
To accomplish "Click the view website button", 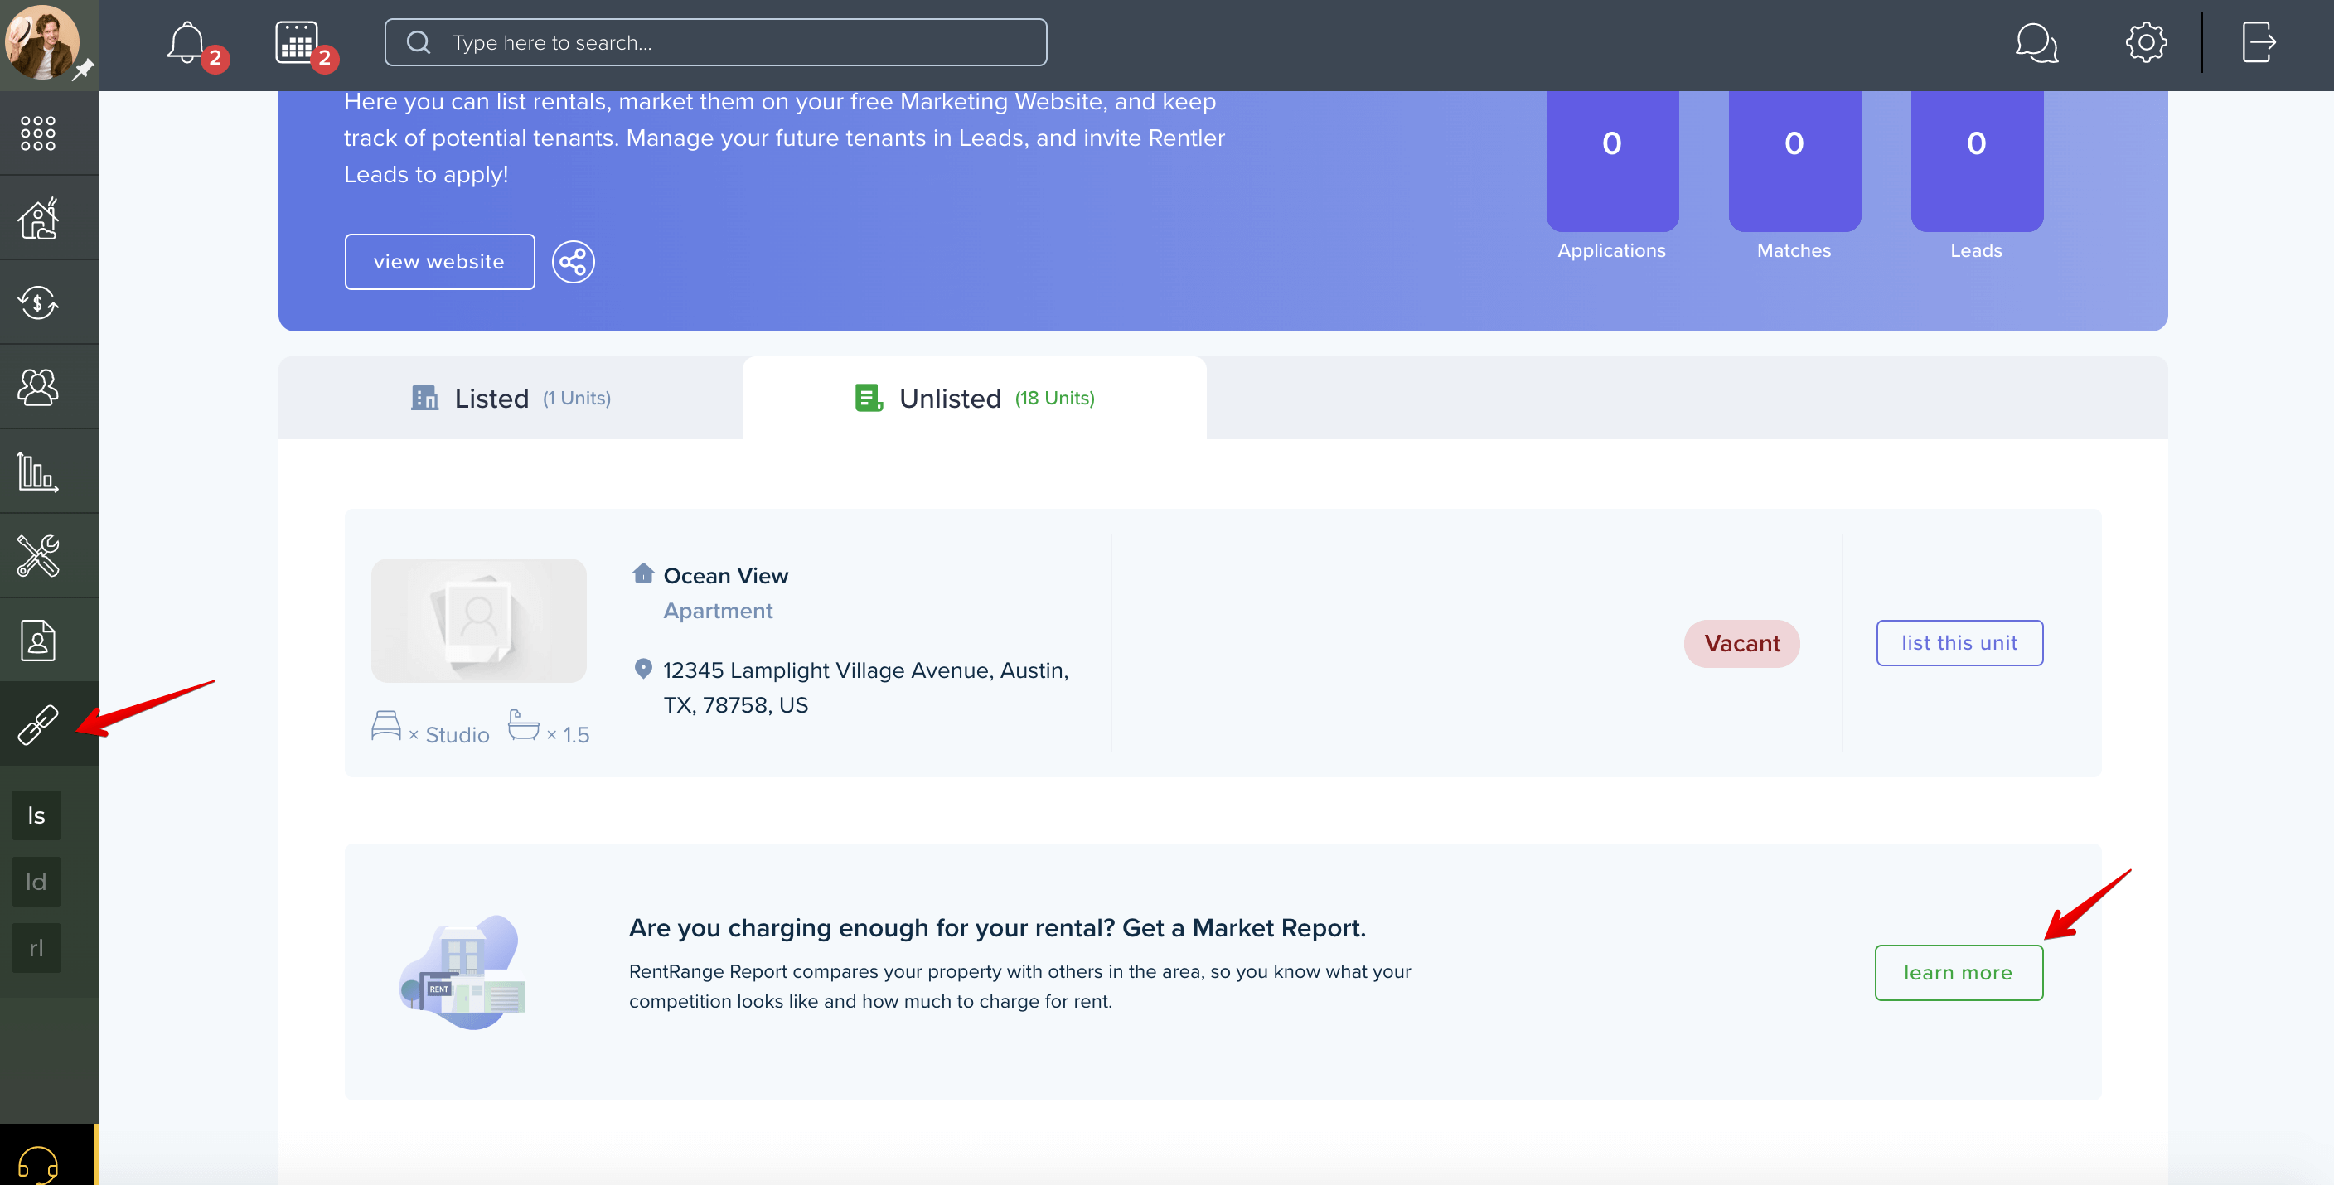I will pos(439,262).
